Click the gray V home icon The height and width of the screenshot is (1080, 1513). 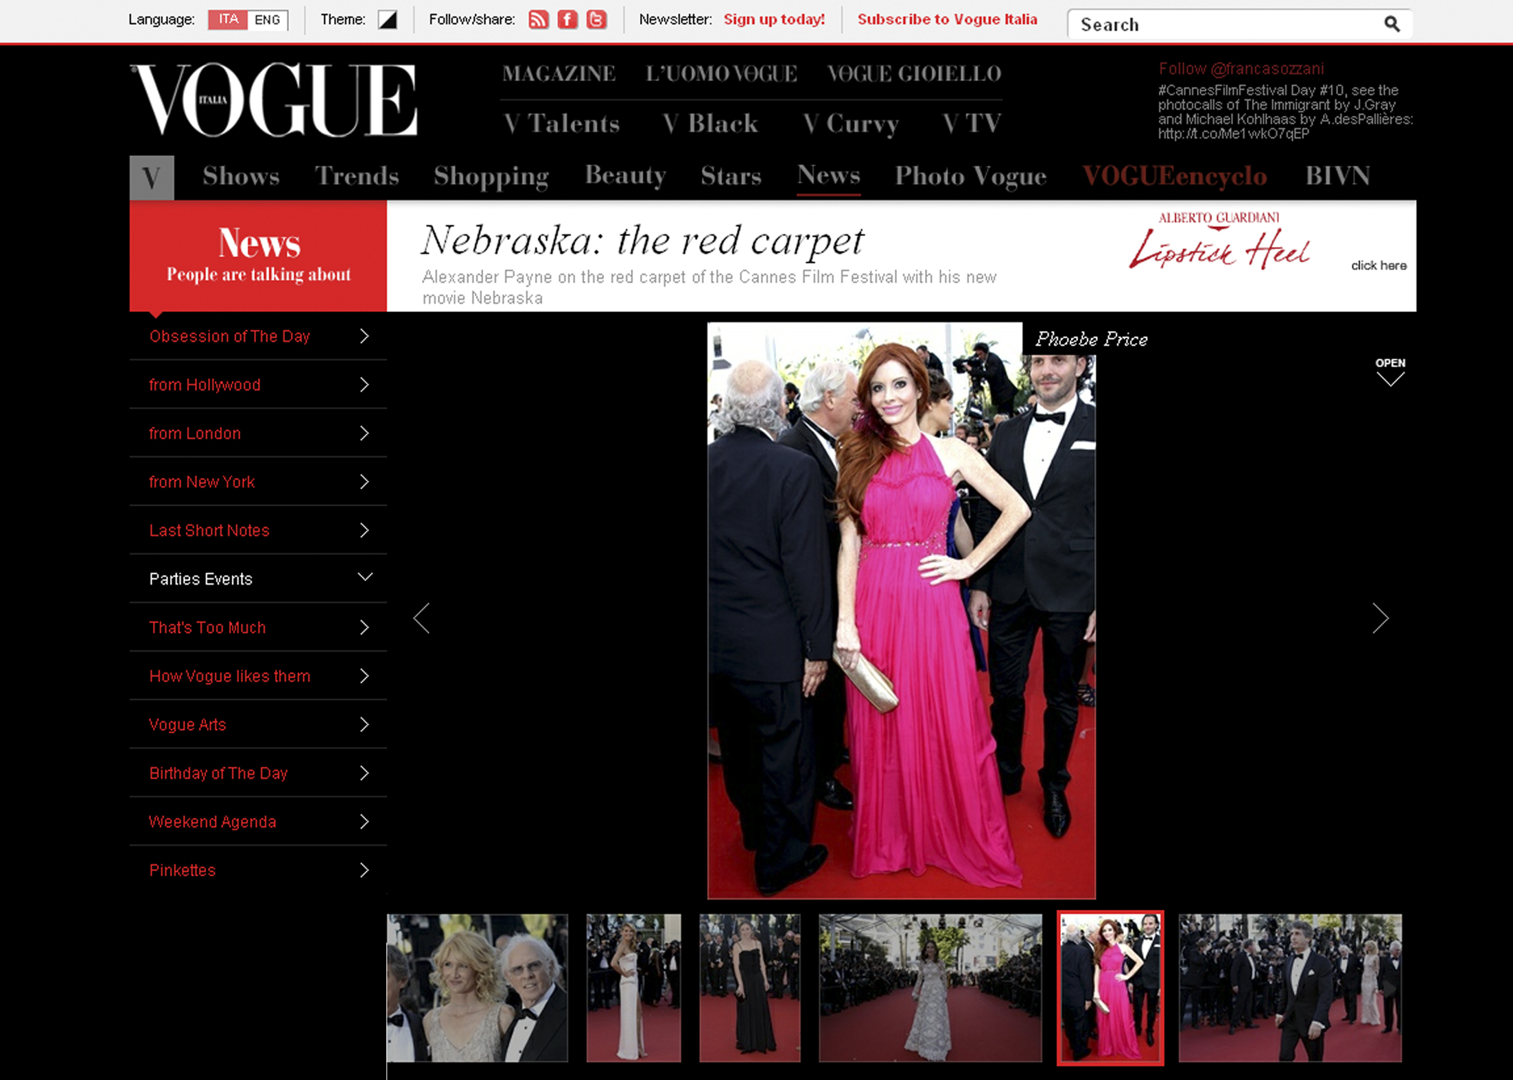click(x=152, y=178)
